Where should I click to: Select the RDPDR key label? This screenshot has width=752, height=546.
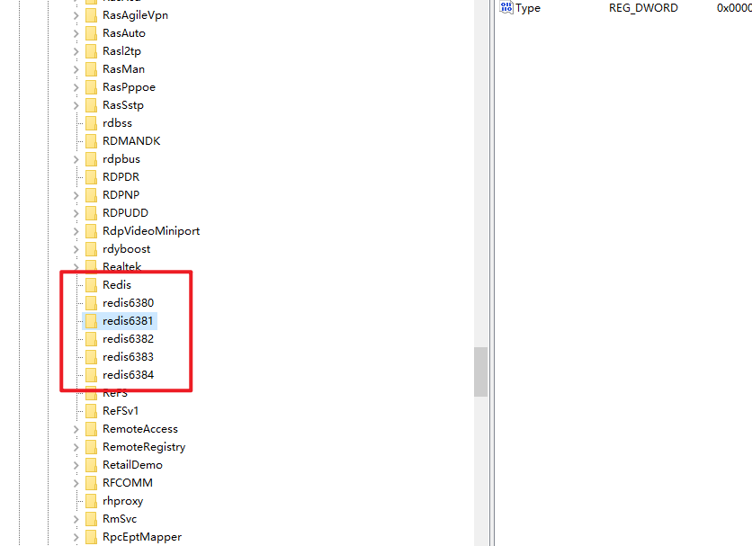pos(121,177)
